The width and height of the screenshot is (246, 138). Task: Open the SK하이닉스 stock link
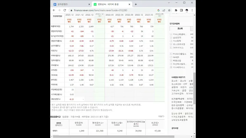point(178,47)
